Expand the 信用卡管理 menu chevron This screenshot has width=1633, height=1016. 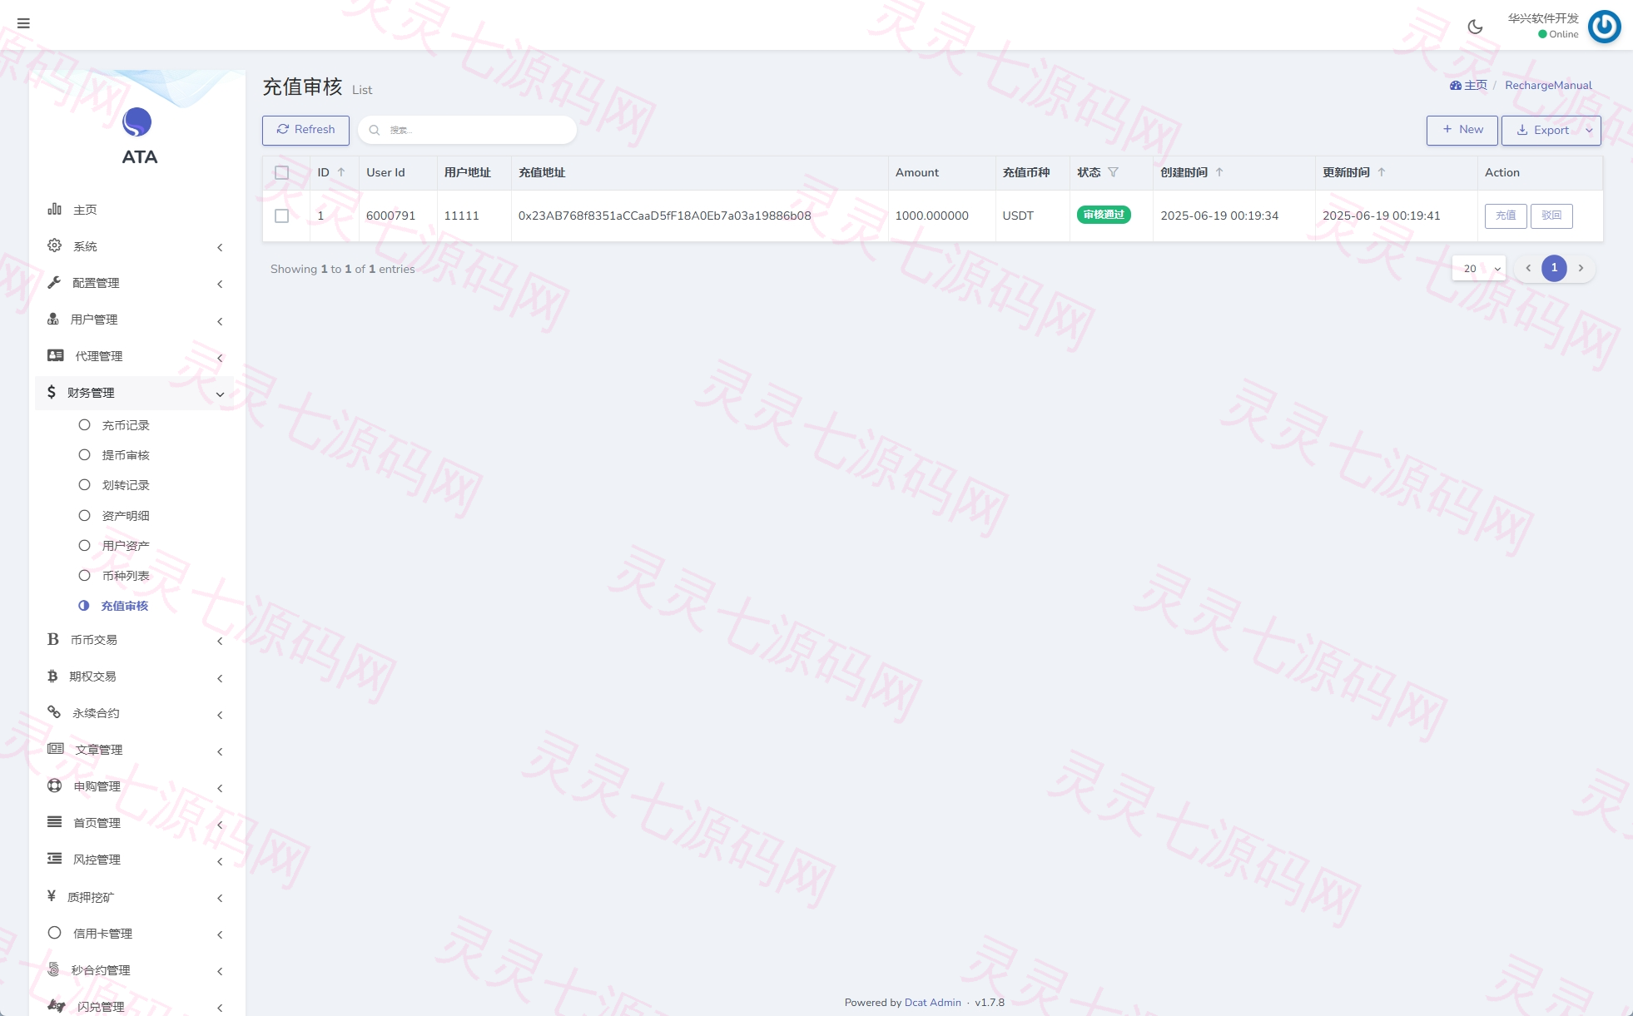(220, 934)
